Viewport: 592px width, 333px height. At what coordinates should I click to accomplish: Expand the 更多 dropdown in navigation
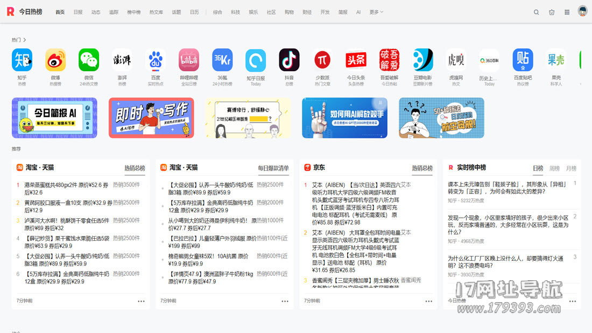376,12
